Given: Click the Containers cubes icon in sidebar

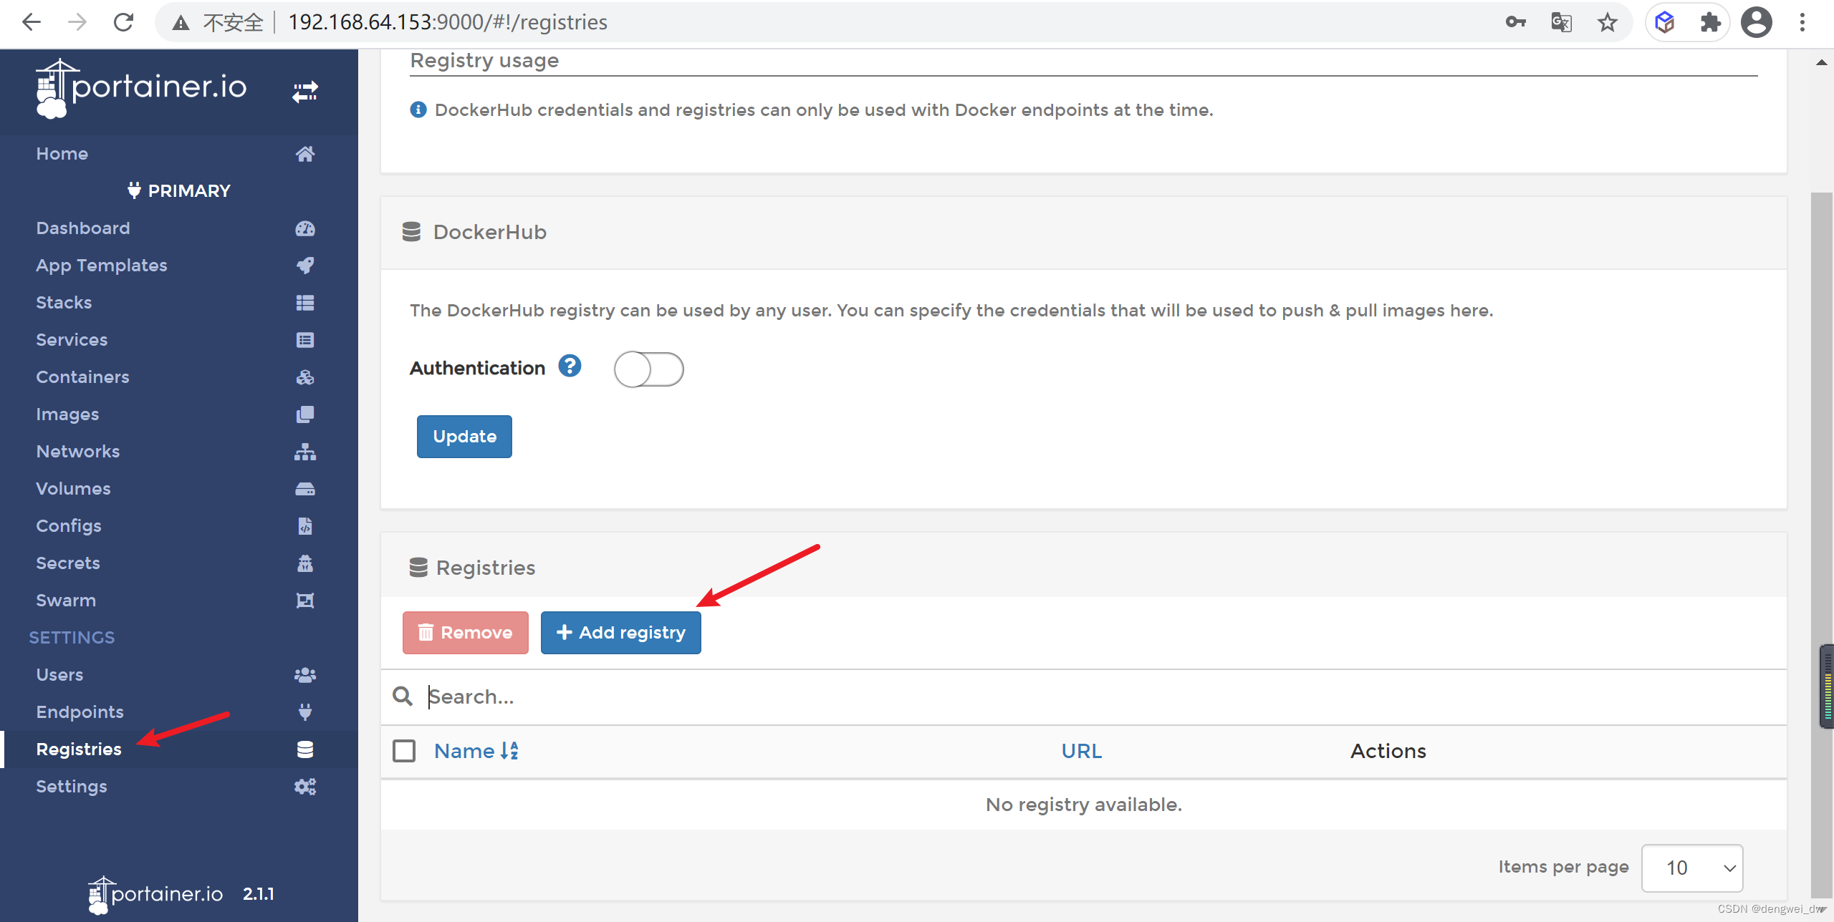Looking at the screenshot, I should pyautogui.click(x=304, y=377).
